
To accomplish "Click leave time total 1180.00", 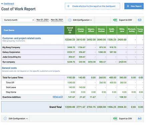I will click(x=71, y=78).
